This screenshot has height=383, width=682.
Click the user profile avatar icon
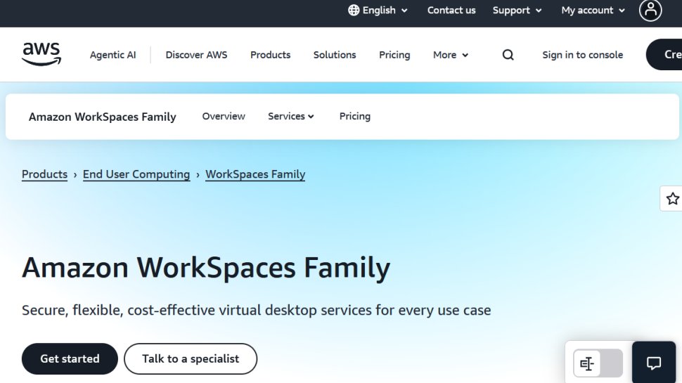coord(650,11)
